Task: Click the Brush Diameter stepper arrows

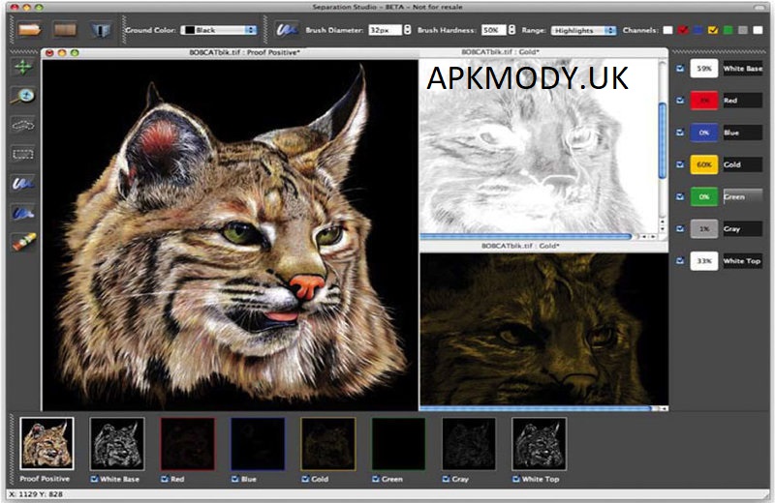Action: (x=407, y=30)
